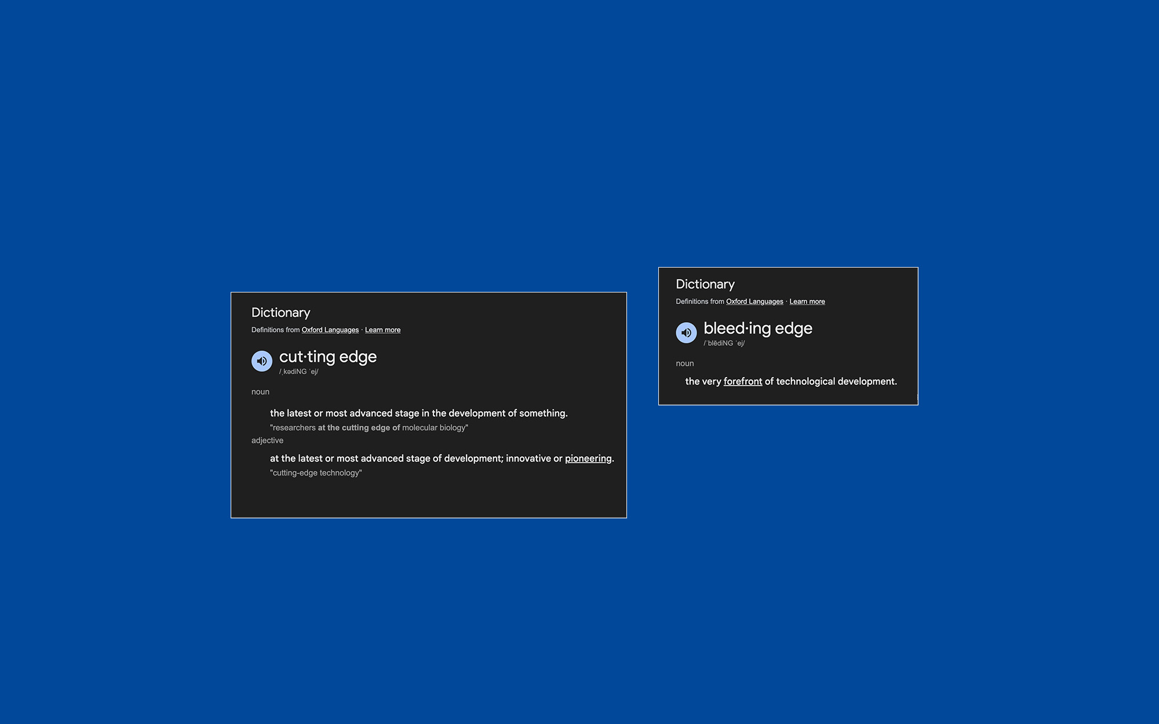This screenshot has height=724, width=1159.
Task: Click the bleed·ing edge headword
Action: coord(758,328)
